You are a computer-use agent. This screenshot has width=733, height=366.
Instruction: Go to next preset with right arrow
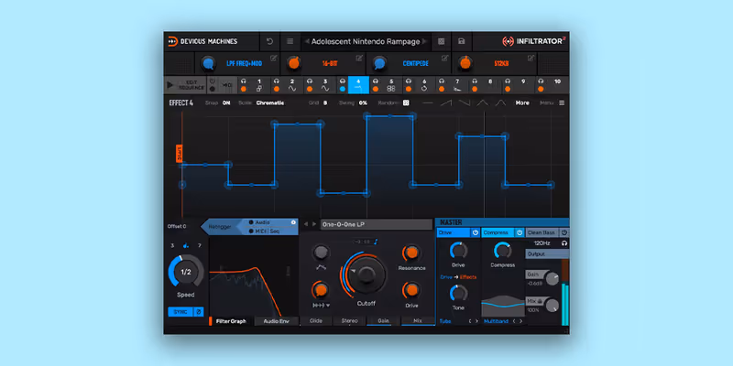424,41
